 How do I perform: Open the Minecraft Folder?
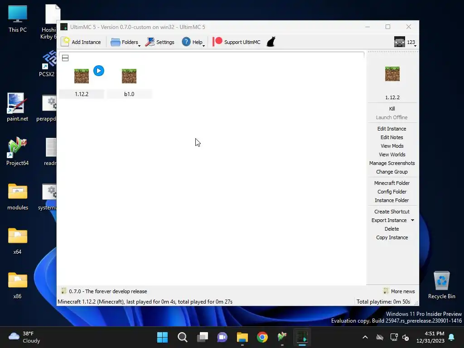[x=392, y=183]
